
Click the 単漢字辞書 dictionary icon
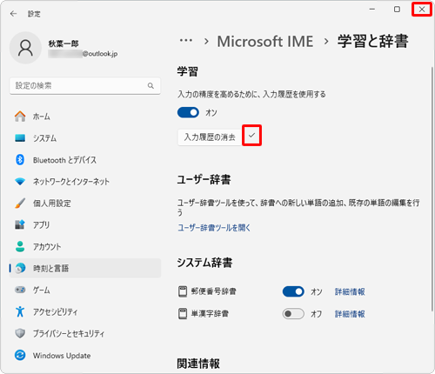coord(183,314)
